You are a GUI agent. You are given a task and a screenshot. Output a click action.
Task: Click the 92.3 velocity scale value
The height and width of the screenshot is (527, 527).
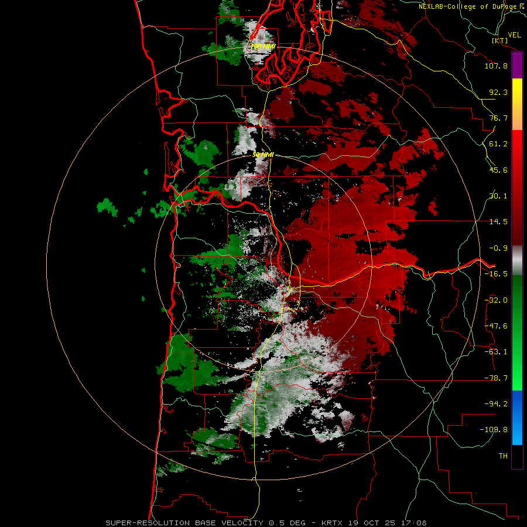(498, 92)
